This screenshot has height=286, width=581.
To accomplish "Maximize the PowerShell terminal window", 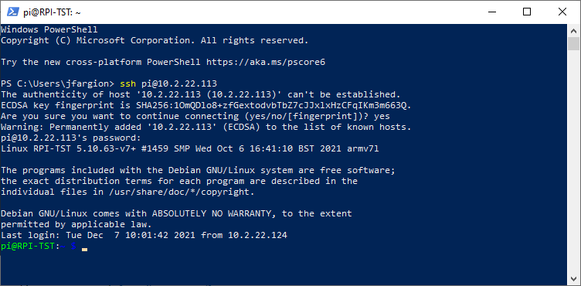I will click(527, 12).
